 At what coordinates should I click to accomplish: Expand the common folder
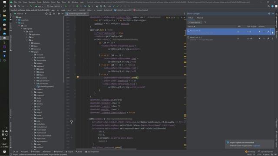click(30, 49)
